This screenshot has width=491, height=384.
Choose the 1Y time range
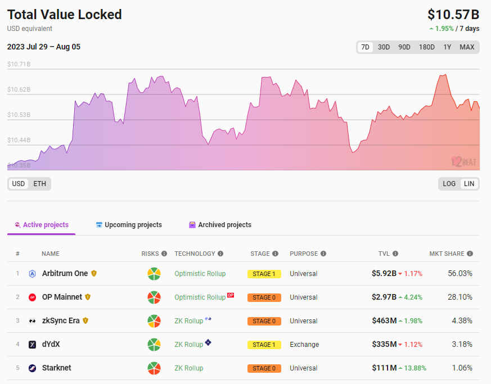447,47
